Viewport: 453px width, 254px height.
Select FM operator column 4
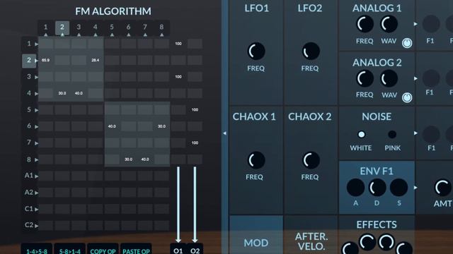96,28
